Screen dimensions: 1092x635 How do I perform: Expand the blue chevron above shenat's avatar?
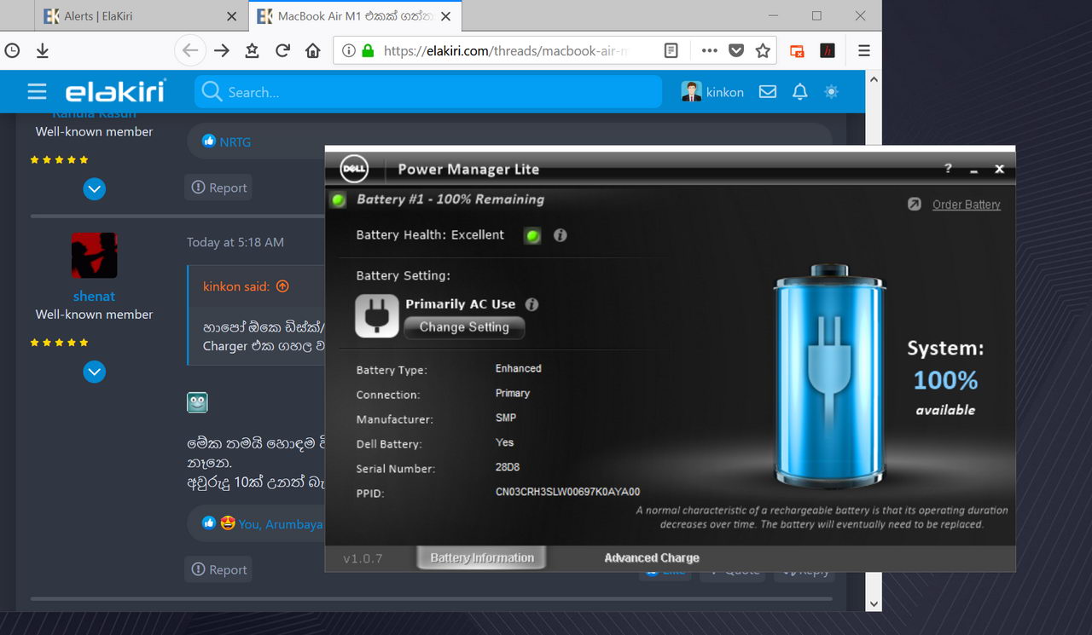pos(95,189)
